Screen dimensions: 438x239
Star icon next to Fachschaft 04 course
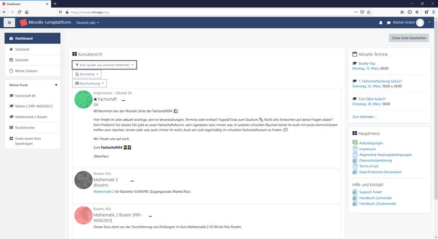pyautogui.click(x=95, y=99)
